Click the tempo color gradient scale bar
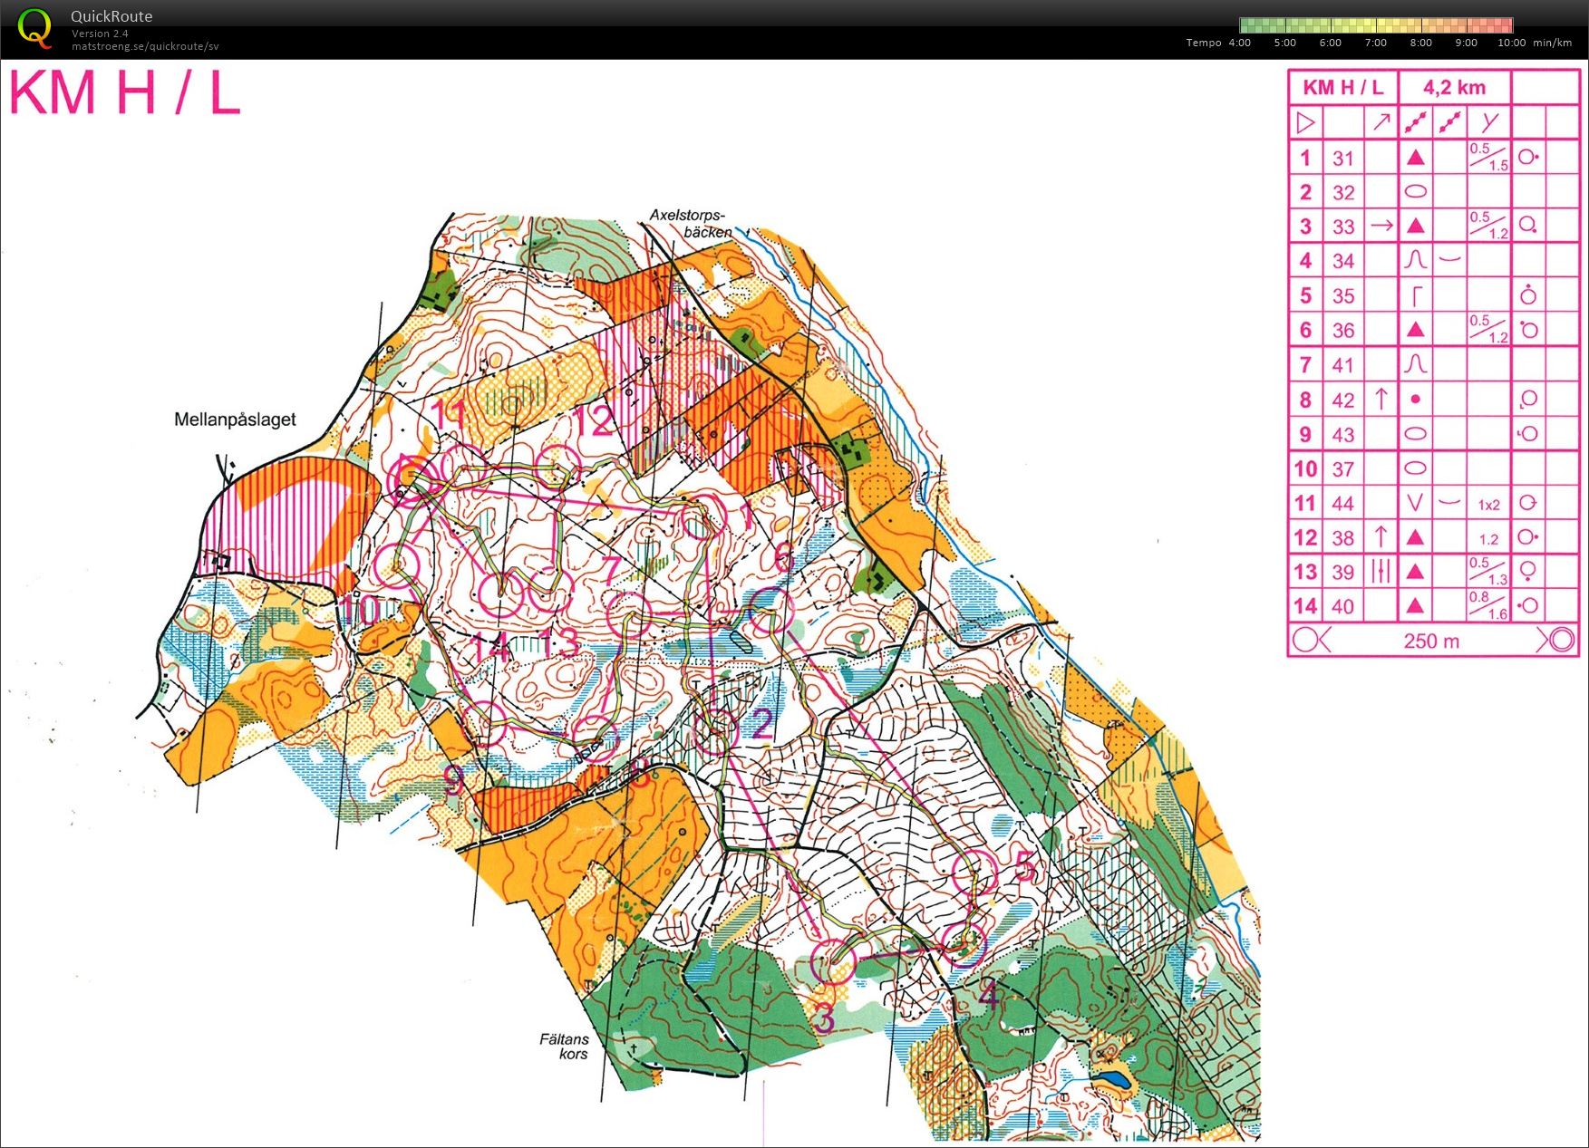The width and height of the screenshot is (1589, 1148). click(1376, 25)
